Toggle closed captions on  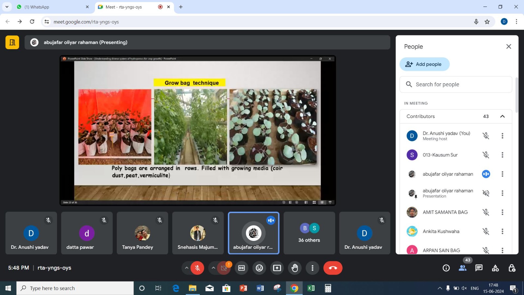(x=242, y=268)
